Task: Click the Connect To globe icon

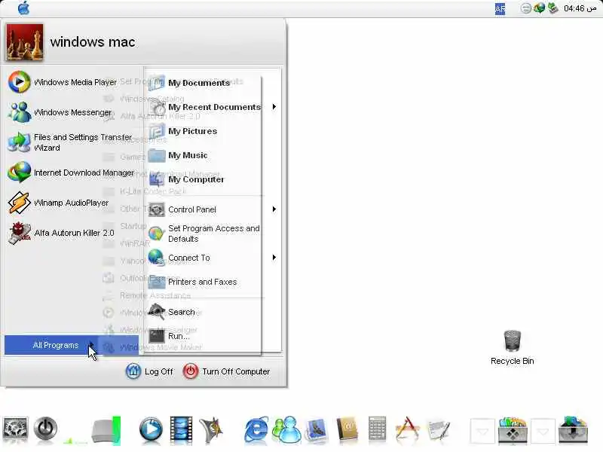Action: pos(156,258)
